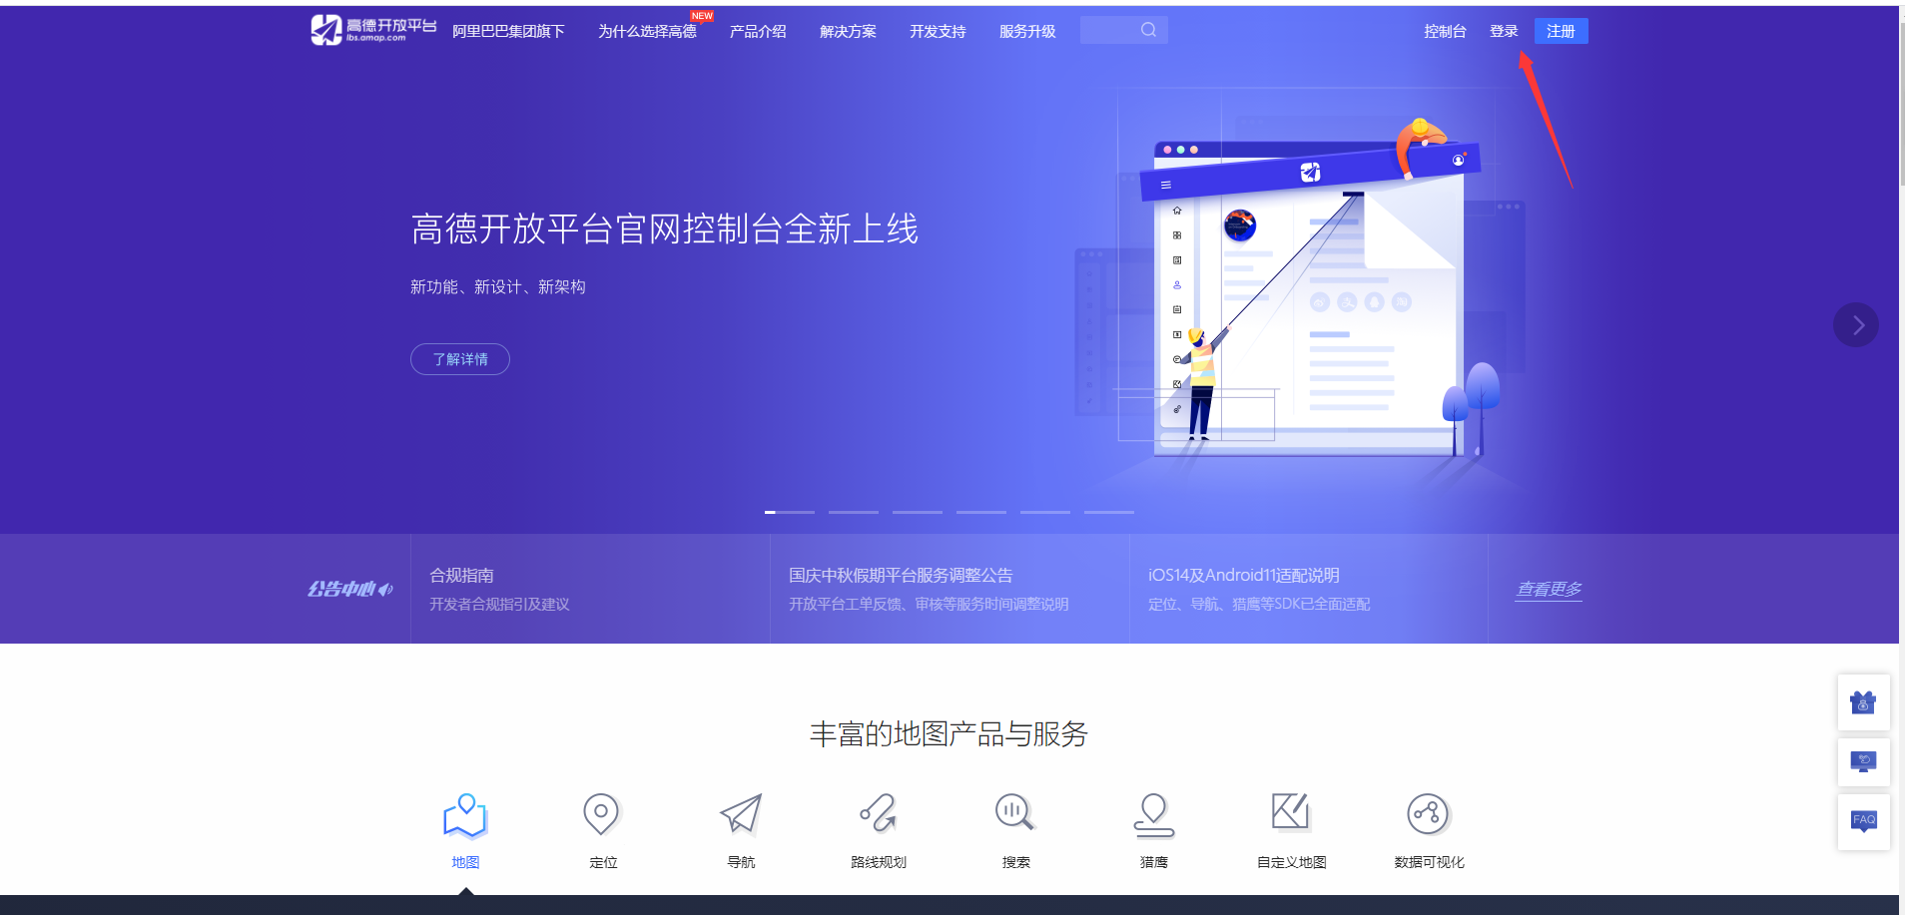1905x915 pixels.
Task: Open 自定义地图 (Custom Map) icon
Action: coord(1291,814)
